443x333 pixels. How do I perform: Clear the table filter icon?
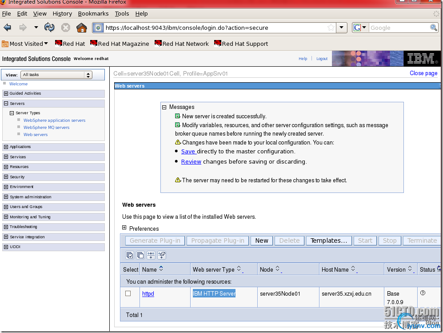tap(162, 255)
